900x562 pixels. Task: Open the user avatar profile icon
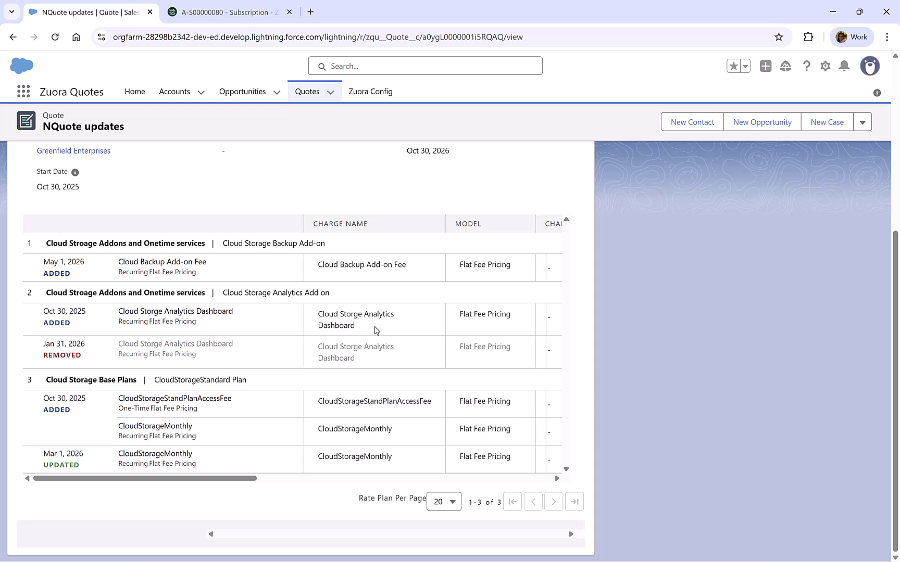click(x=870, y=66)
